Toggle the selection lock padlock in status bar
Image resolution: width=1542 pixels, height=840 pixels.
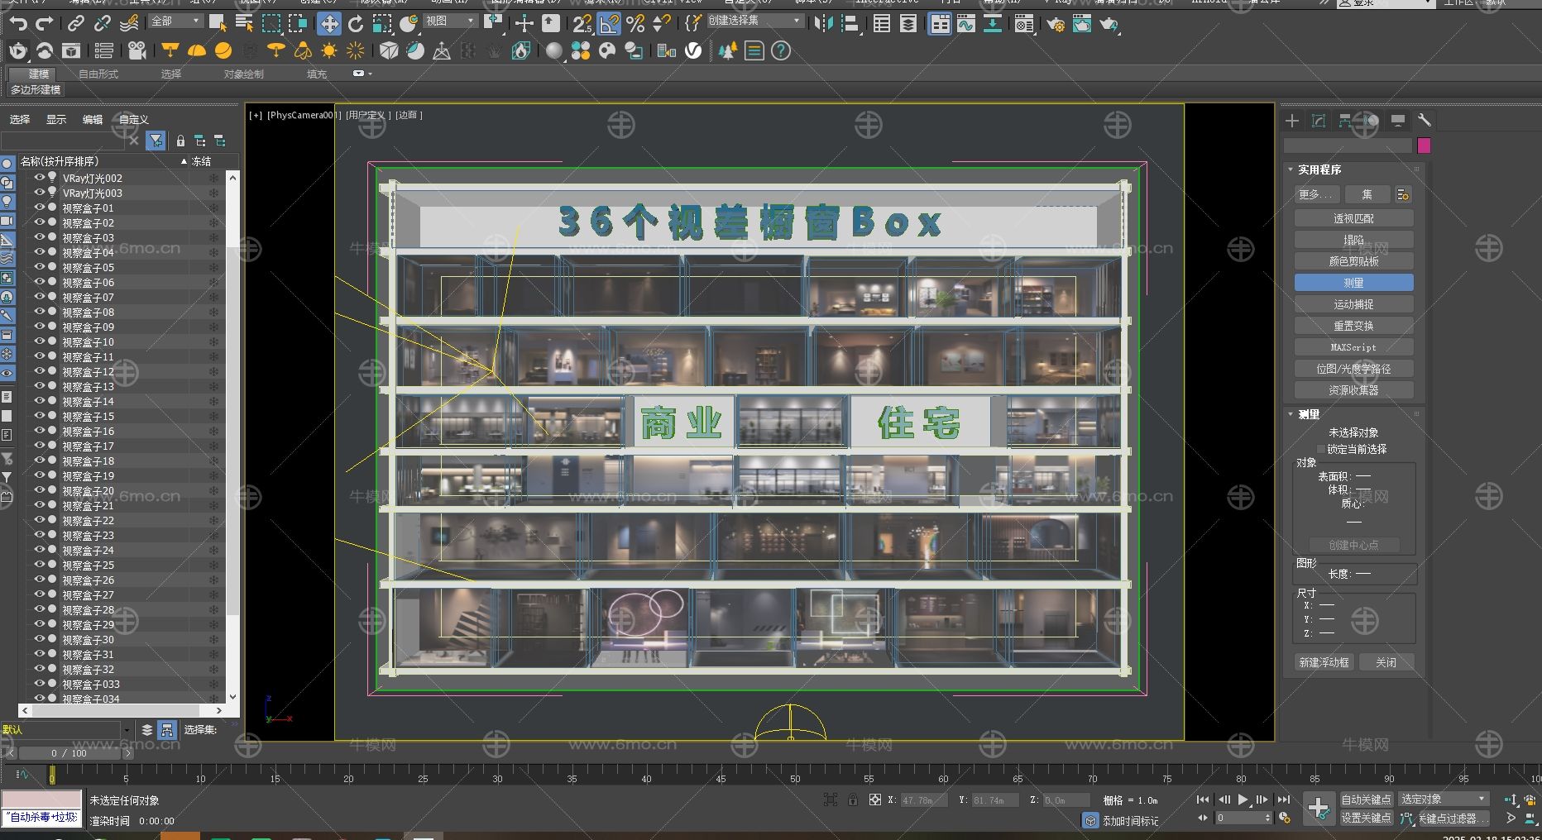point(853,799)
